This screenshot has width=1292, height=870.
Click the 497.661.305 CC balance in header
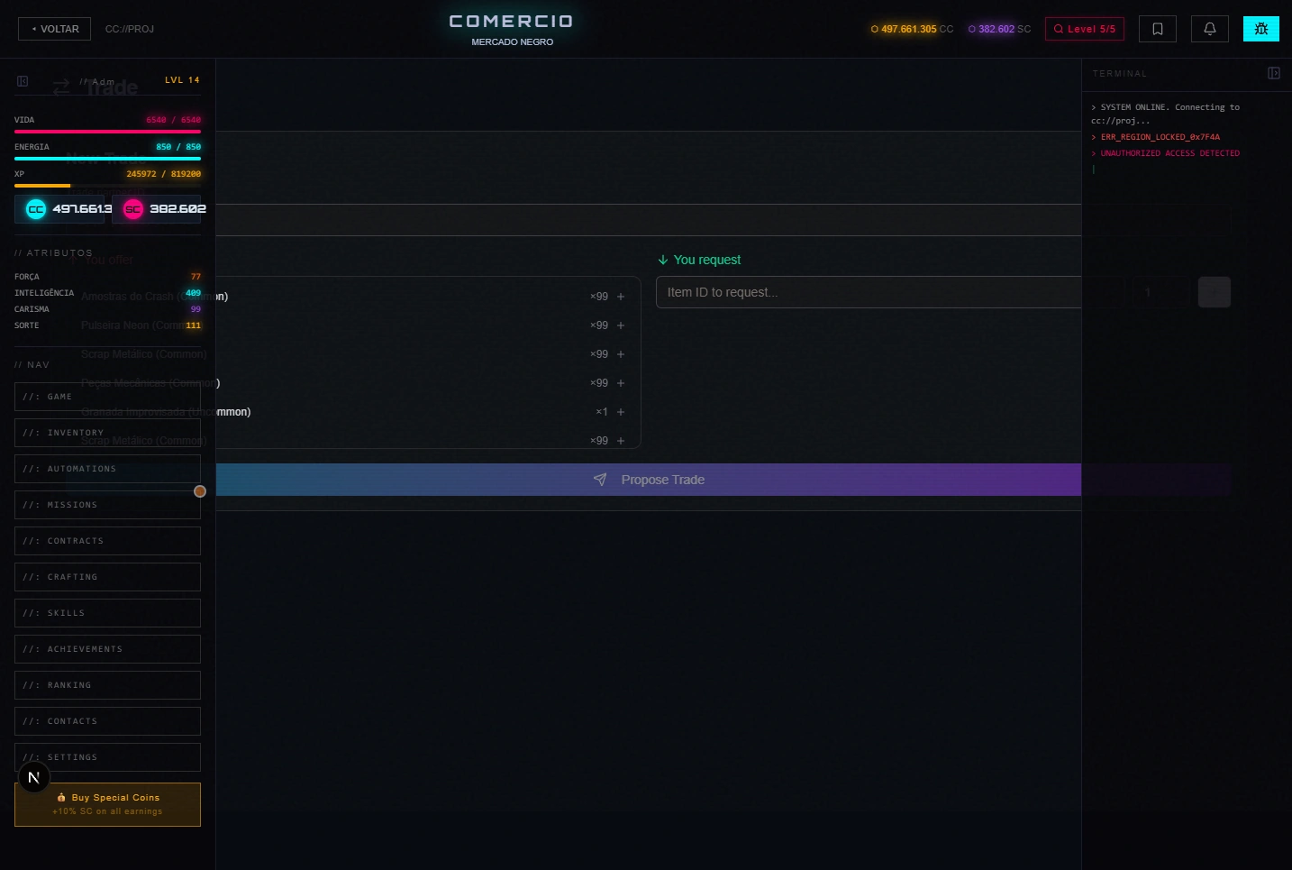tap(912, 29)
